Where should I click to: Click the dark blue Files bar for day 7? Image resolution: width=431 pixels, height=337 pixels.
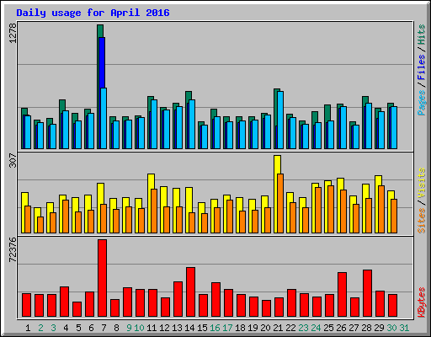click(x=102, y=62)
